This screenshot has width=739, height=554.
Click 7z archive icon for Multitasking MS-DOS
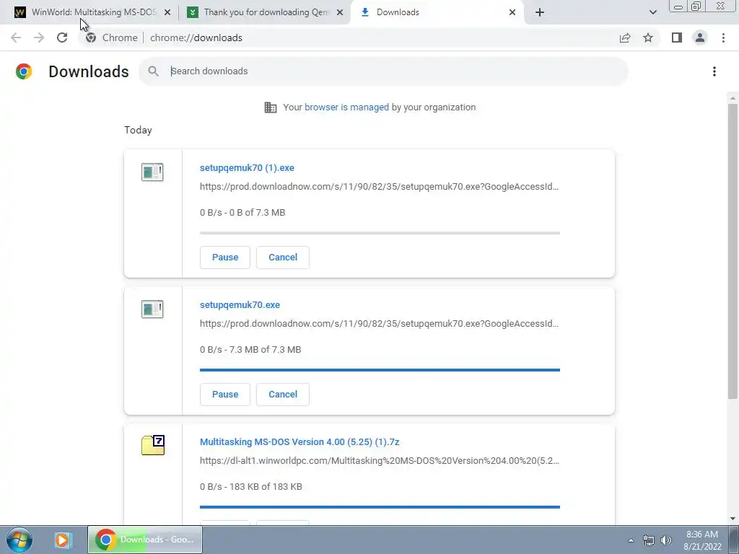pyautogui.click(x=153, y=445)
